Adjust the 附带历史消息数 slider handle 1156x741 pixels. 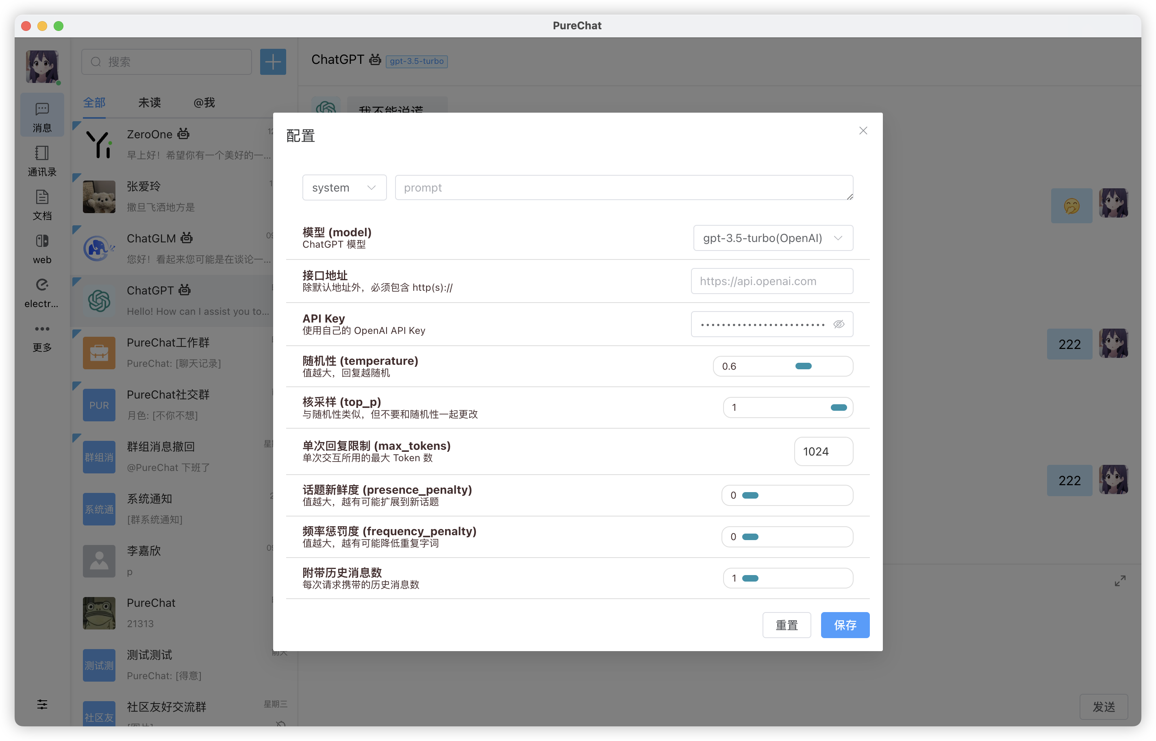750,578
